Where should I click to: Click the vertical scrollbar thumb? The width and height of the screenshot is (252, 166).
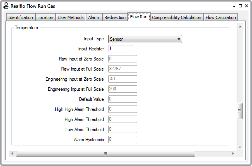click(x=240, y=111)
